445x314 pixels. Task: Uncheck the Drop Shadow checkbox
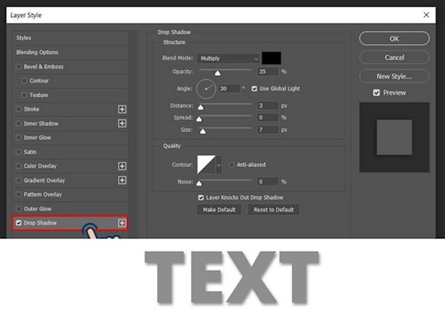(19, 223)
